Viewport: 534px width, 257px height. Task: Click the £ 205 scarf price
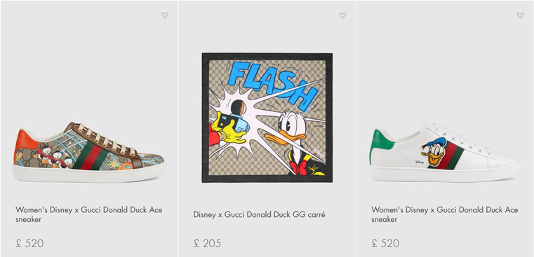[x=208, y=244]
